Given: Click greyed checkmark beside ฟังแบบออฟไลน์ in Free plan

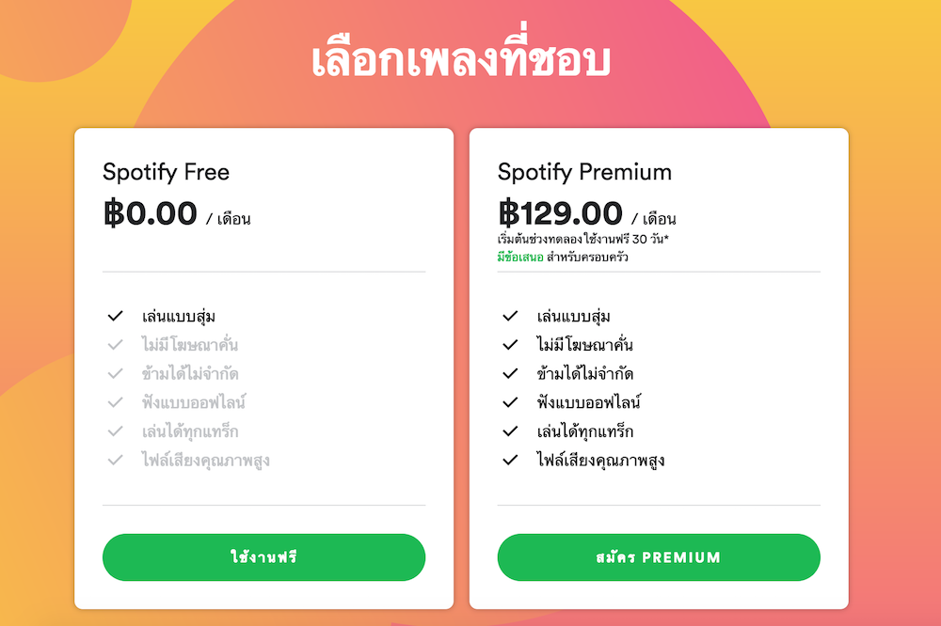Looking at the screenshot, I should click(x=116, y=402).
